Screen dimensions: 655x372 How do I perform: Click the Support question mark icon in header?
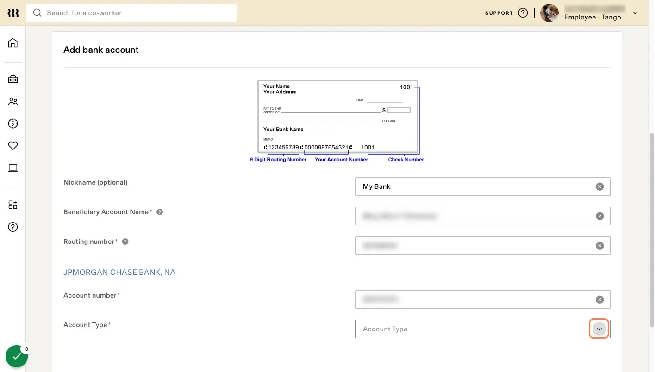(523, 13)
